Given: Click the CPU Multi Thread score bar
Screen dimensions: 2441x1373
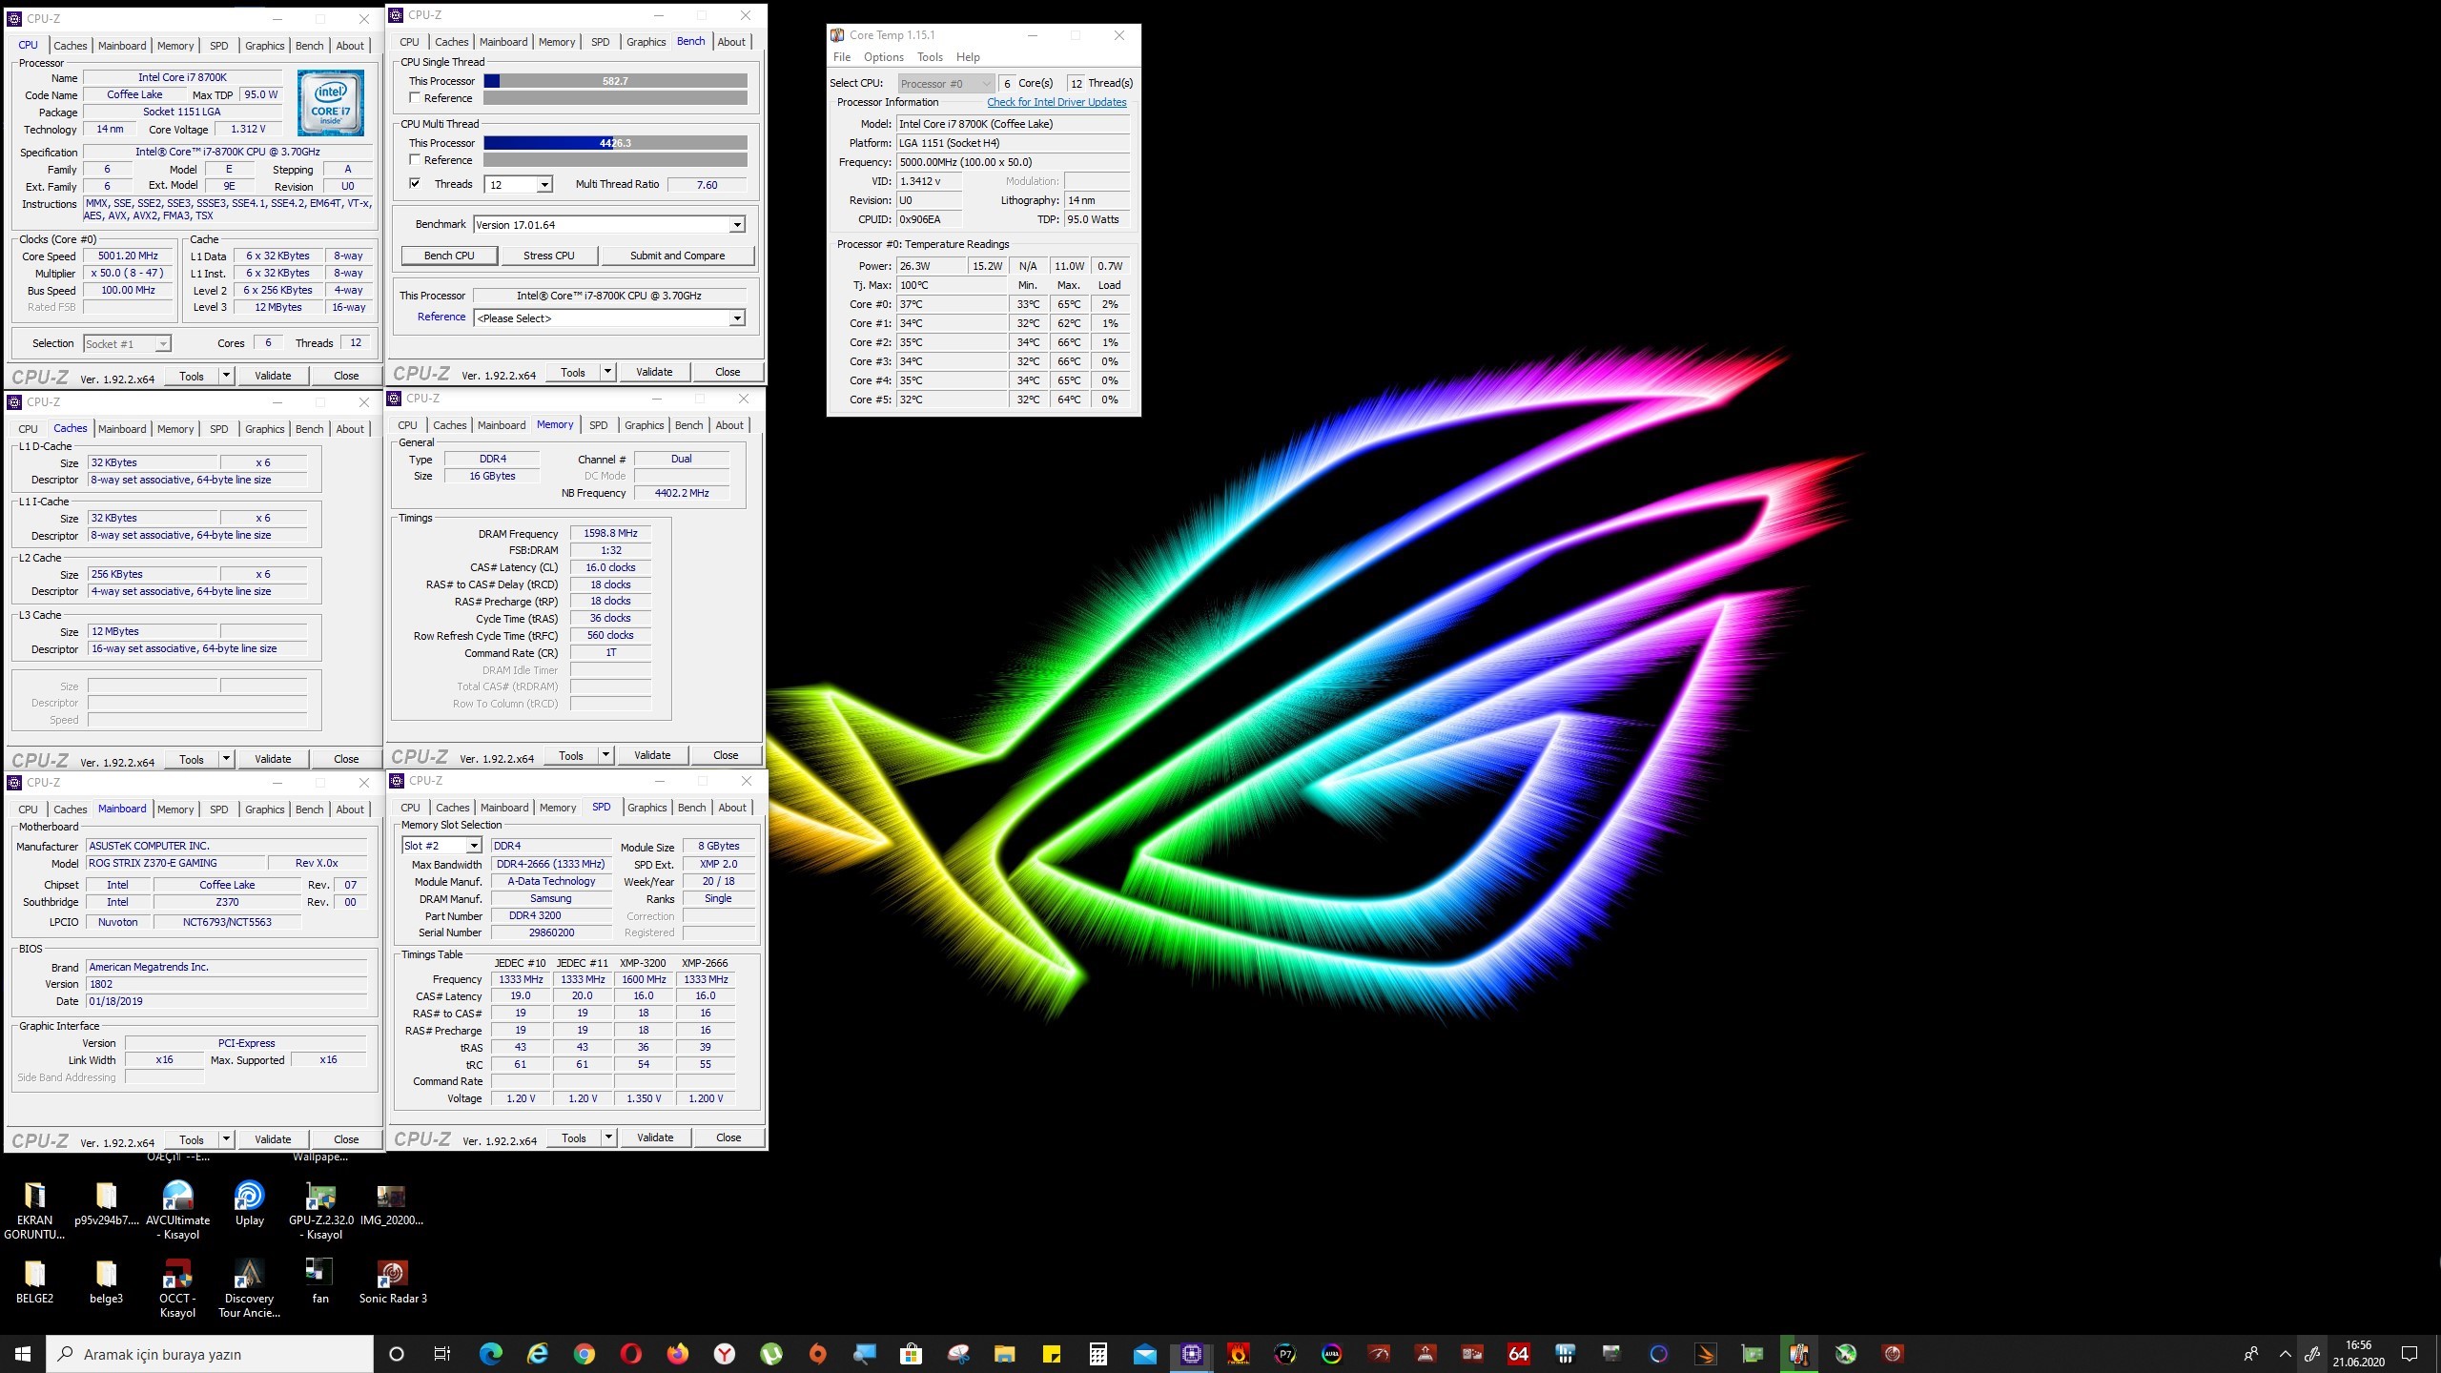Looking at the screenshot, I should (x=615, y=143).
